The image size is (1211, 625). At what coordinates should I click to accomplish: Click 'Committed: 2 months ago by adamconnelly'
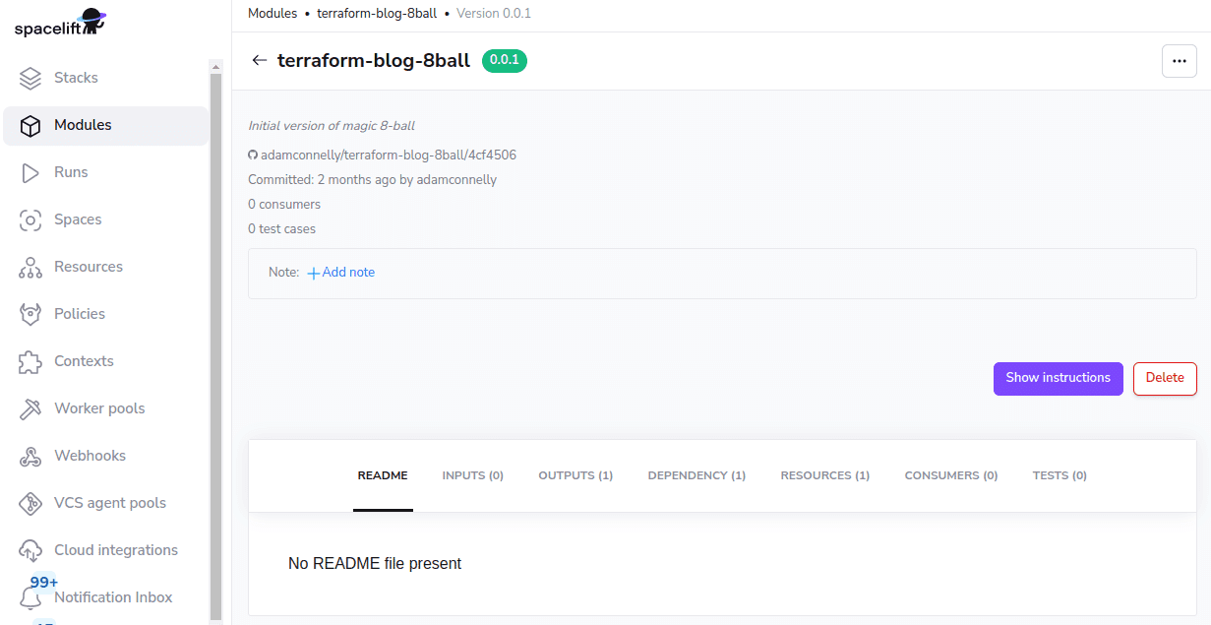372,180
